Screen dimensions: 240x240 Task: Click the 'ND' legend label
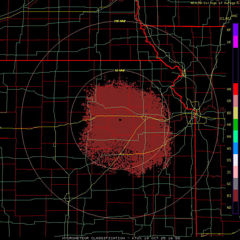point(229,208)
